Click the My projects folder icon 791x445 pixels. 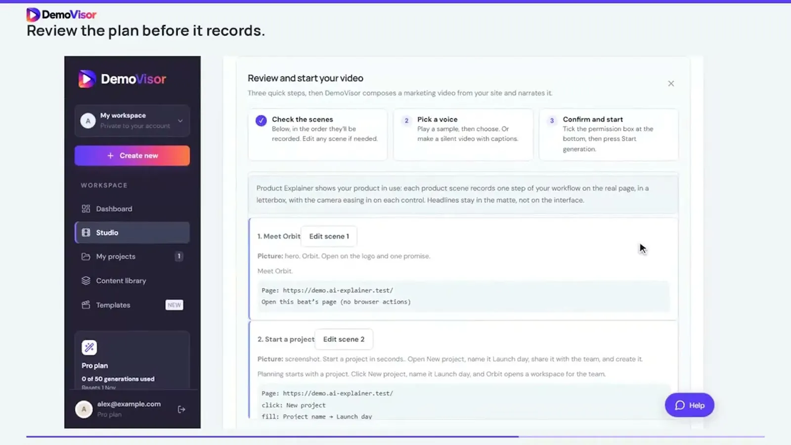[86, 257]
